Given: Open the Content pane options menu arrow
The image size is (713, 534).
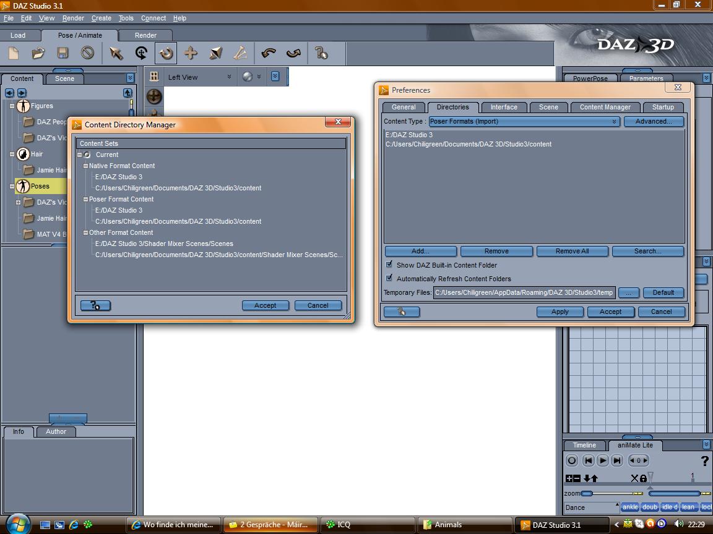Looking at the screenshot, I should coord(130,78).
